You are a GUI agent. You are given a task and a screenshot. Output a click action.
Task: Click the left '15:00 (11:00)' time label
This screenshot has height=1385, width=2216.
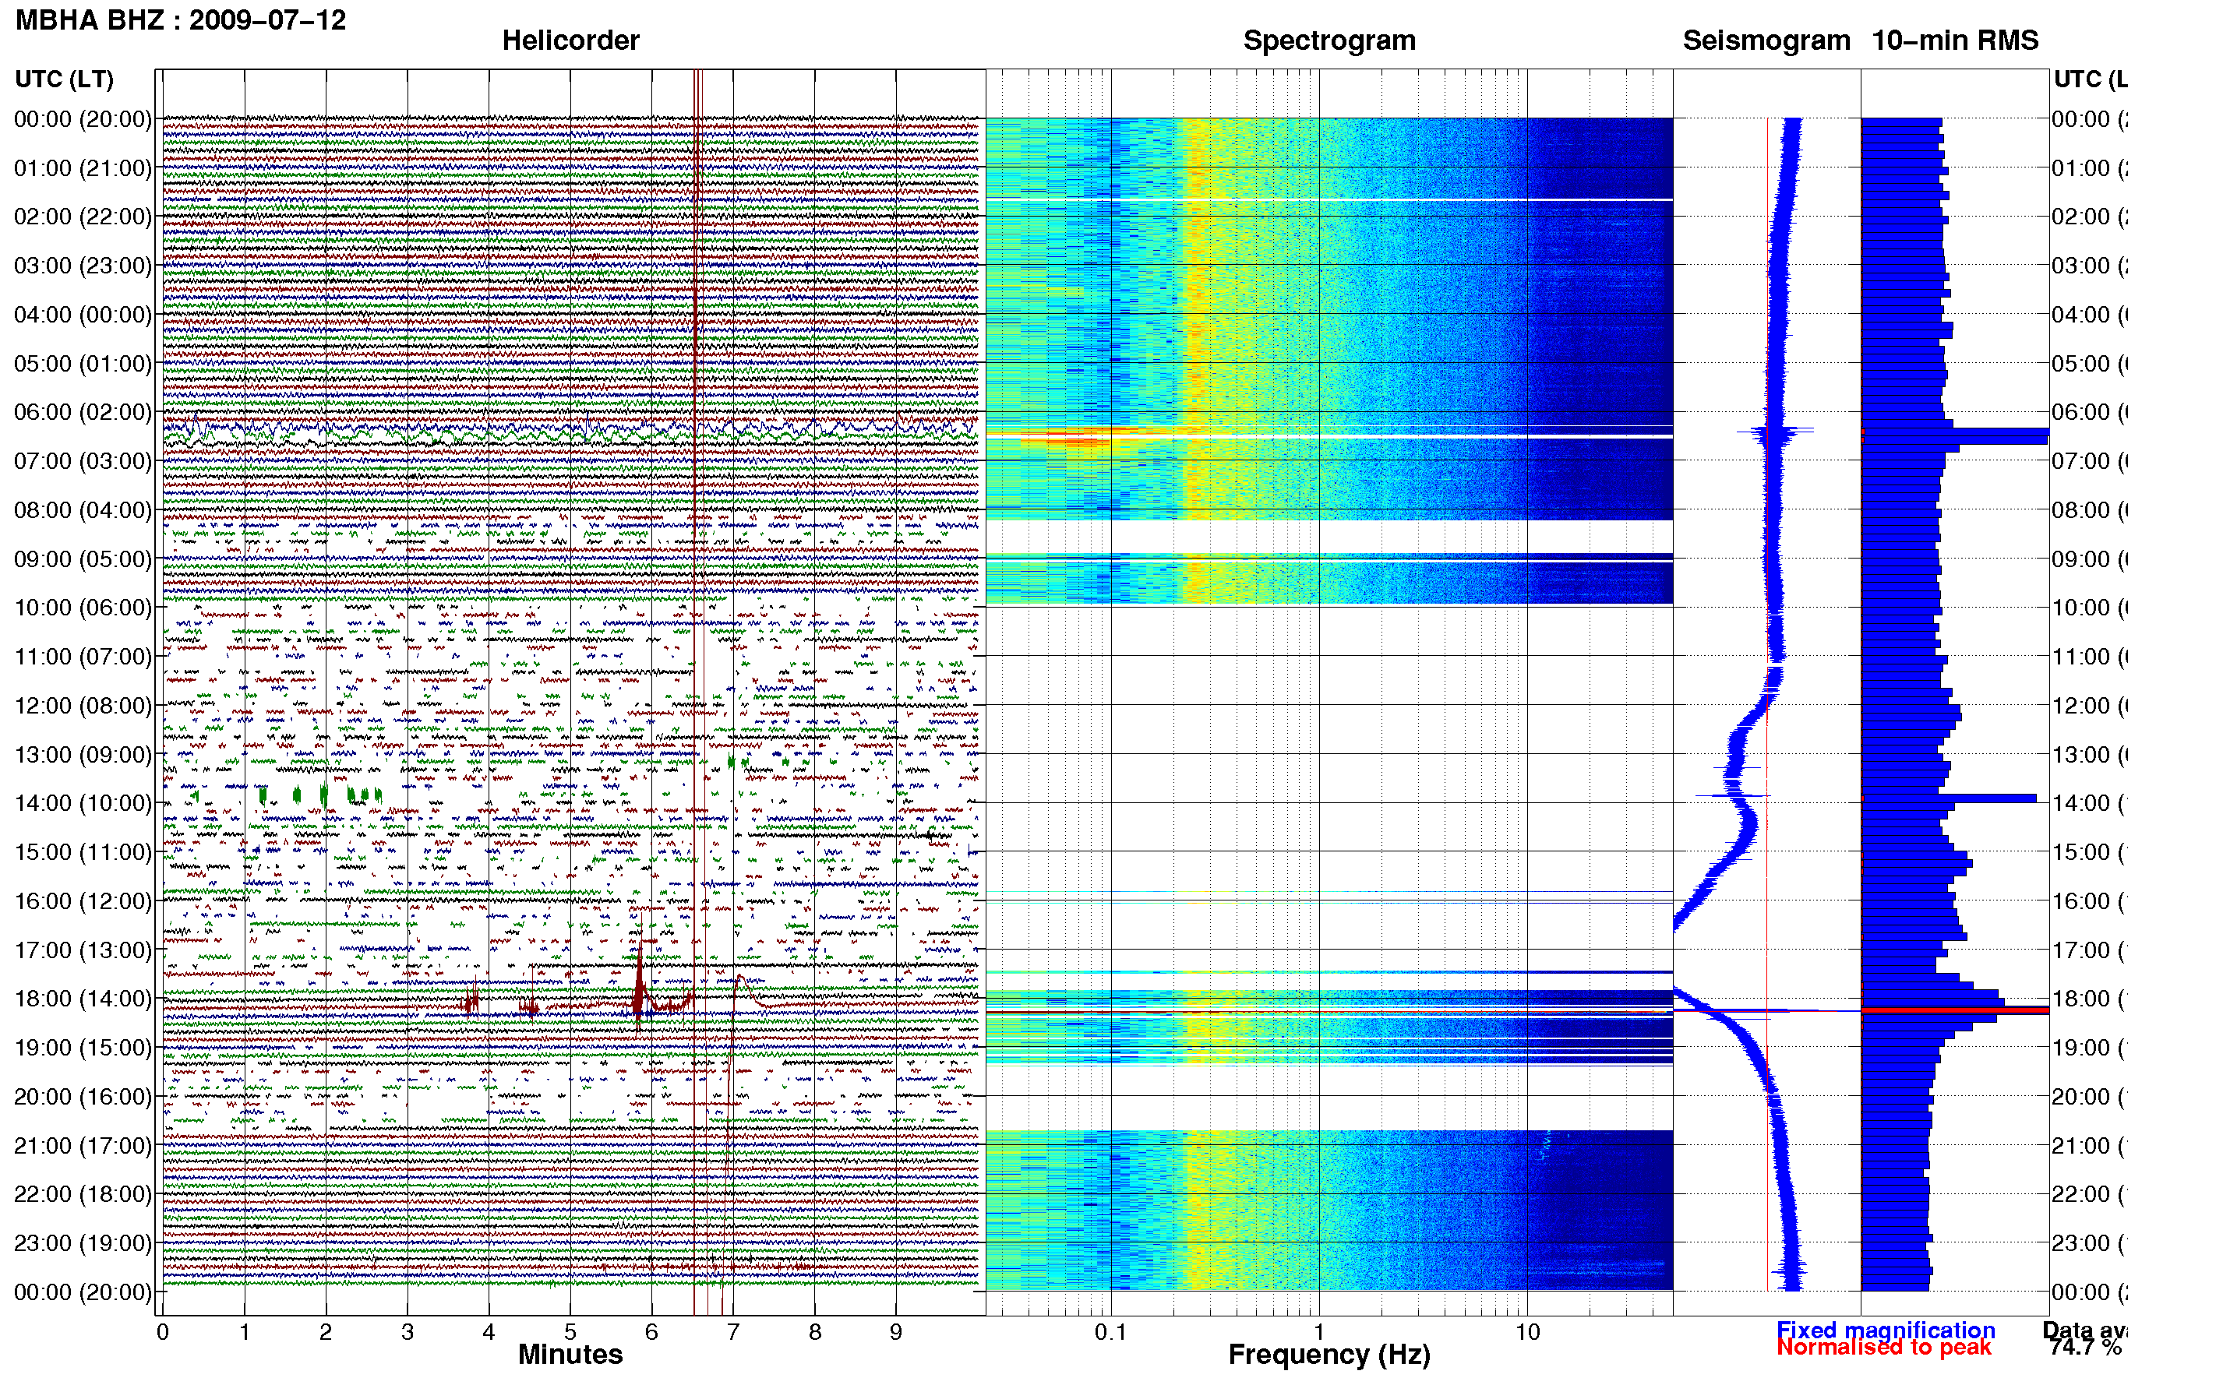click(x=83, y=852)
